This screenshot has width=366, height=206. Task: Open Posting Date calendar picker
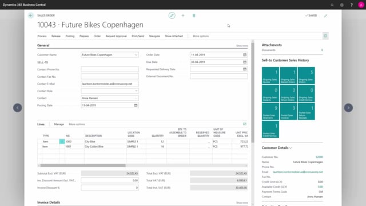[x=136, y=105]
